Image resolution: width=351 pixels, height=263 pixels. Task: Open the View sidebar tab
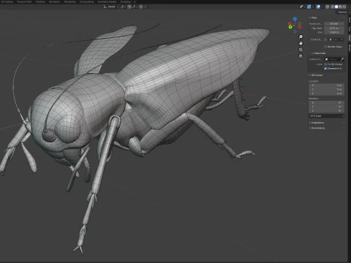click(x=350, y=38)
